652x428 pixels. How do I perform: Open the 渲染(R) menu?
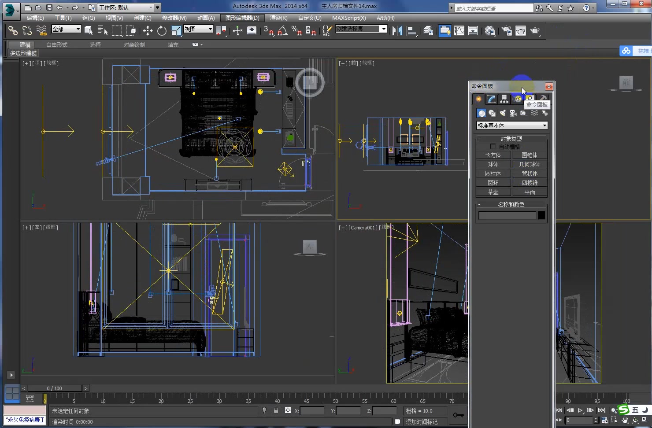coord(278,18)
